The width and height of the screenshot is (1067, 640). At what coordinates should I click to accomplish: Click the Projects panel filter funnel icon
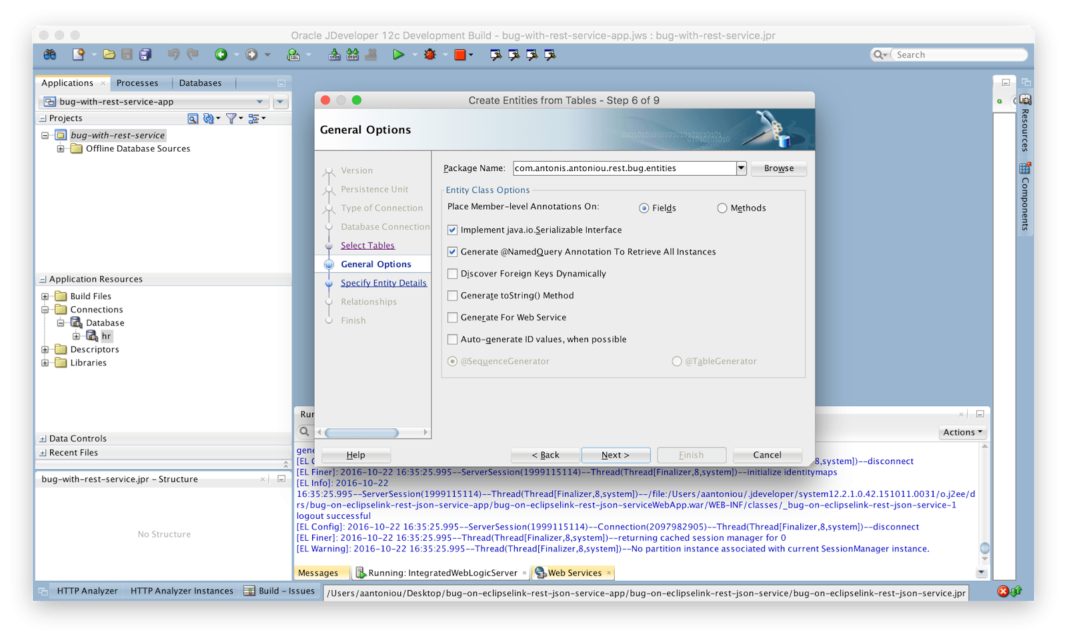[231, 119]
